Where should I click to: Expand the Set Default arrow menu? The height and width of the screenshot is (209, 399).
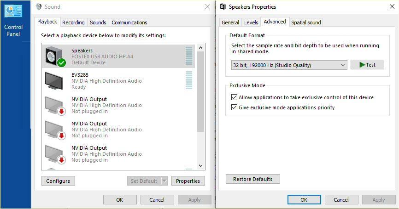pyautogui.click(x=164, y=181)
